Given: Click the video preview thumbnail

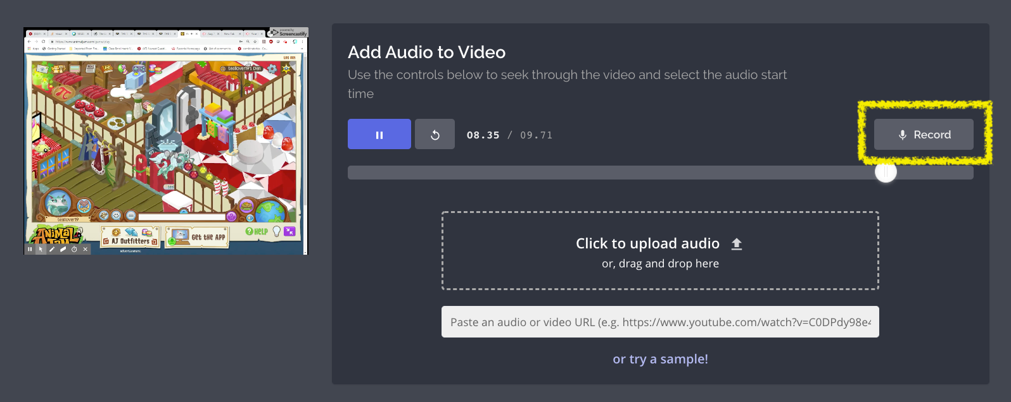Looking at the screenshot, I should pos(166,141).
